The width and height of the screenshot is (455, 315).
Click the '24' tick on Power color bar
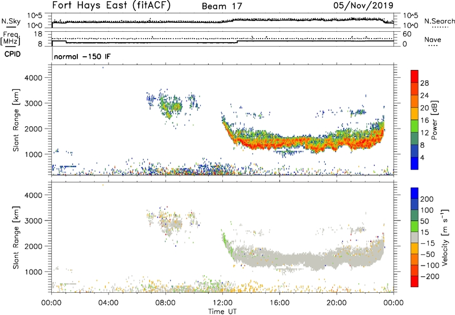tap(424, 96)
